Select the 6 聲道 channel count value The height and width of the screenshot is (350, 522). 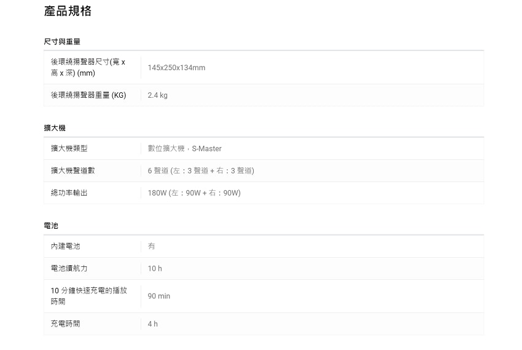pos(200,170)
